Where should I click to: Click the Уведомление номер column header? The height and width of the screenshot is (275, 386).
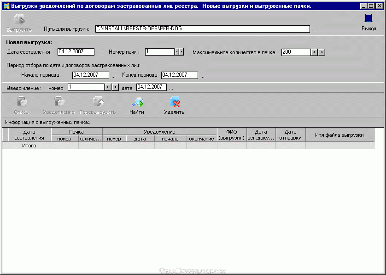coord(114,139)
